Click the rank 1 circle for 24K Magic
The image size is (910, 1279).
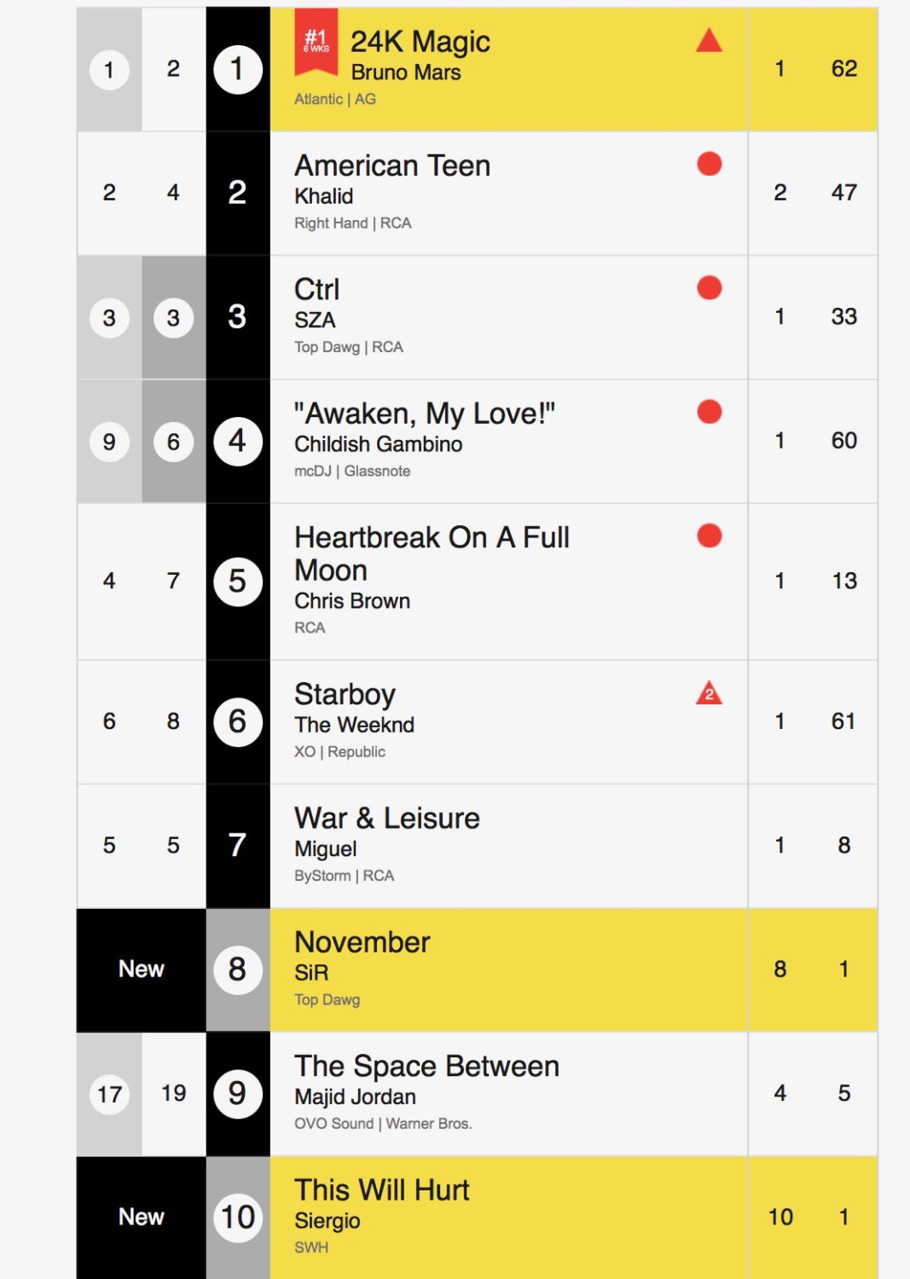(237, 69)
